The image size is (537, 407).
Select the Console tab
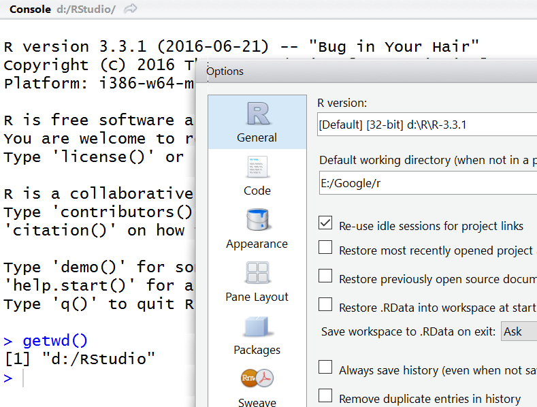(30, 9)
